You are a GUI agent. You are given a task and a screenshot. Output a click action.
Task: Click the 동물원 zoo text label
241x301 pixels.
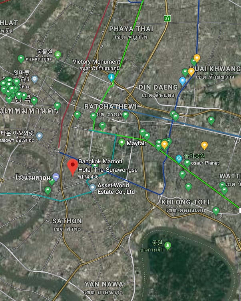pyautogui.click(x=45, y=52)
